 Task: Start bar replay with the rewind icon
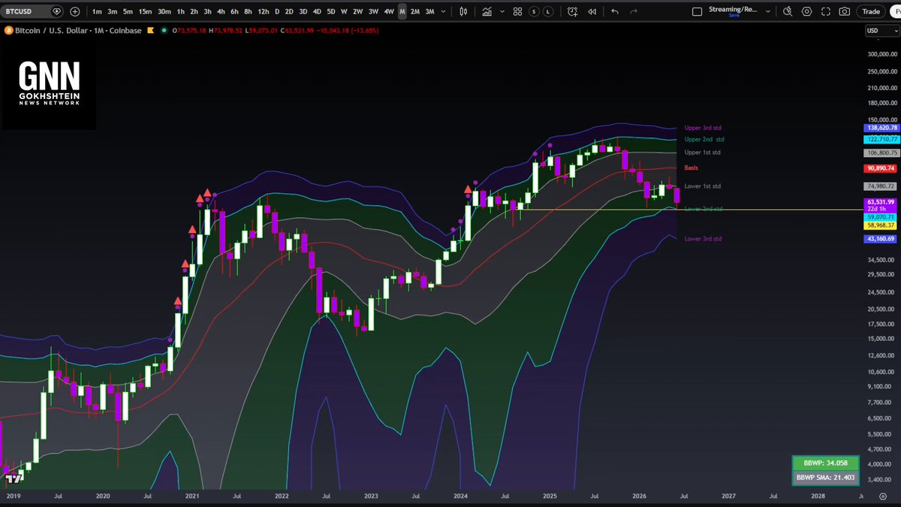coord(592,11)
